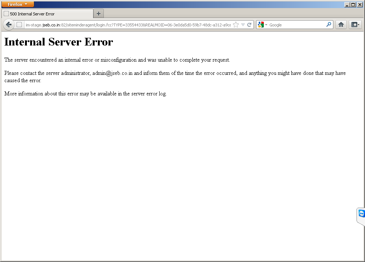Click inside the Google search field
The width and height of the screenshot is (365, 262).
pos(294,25)
